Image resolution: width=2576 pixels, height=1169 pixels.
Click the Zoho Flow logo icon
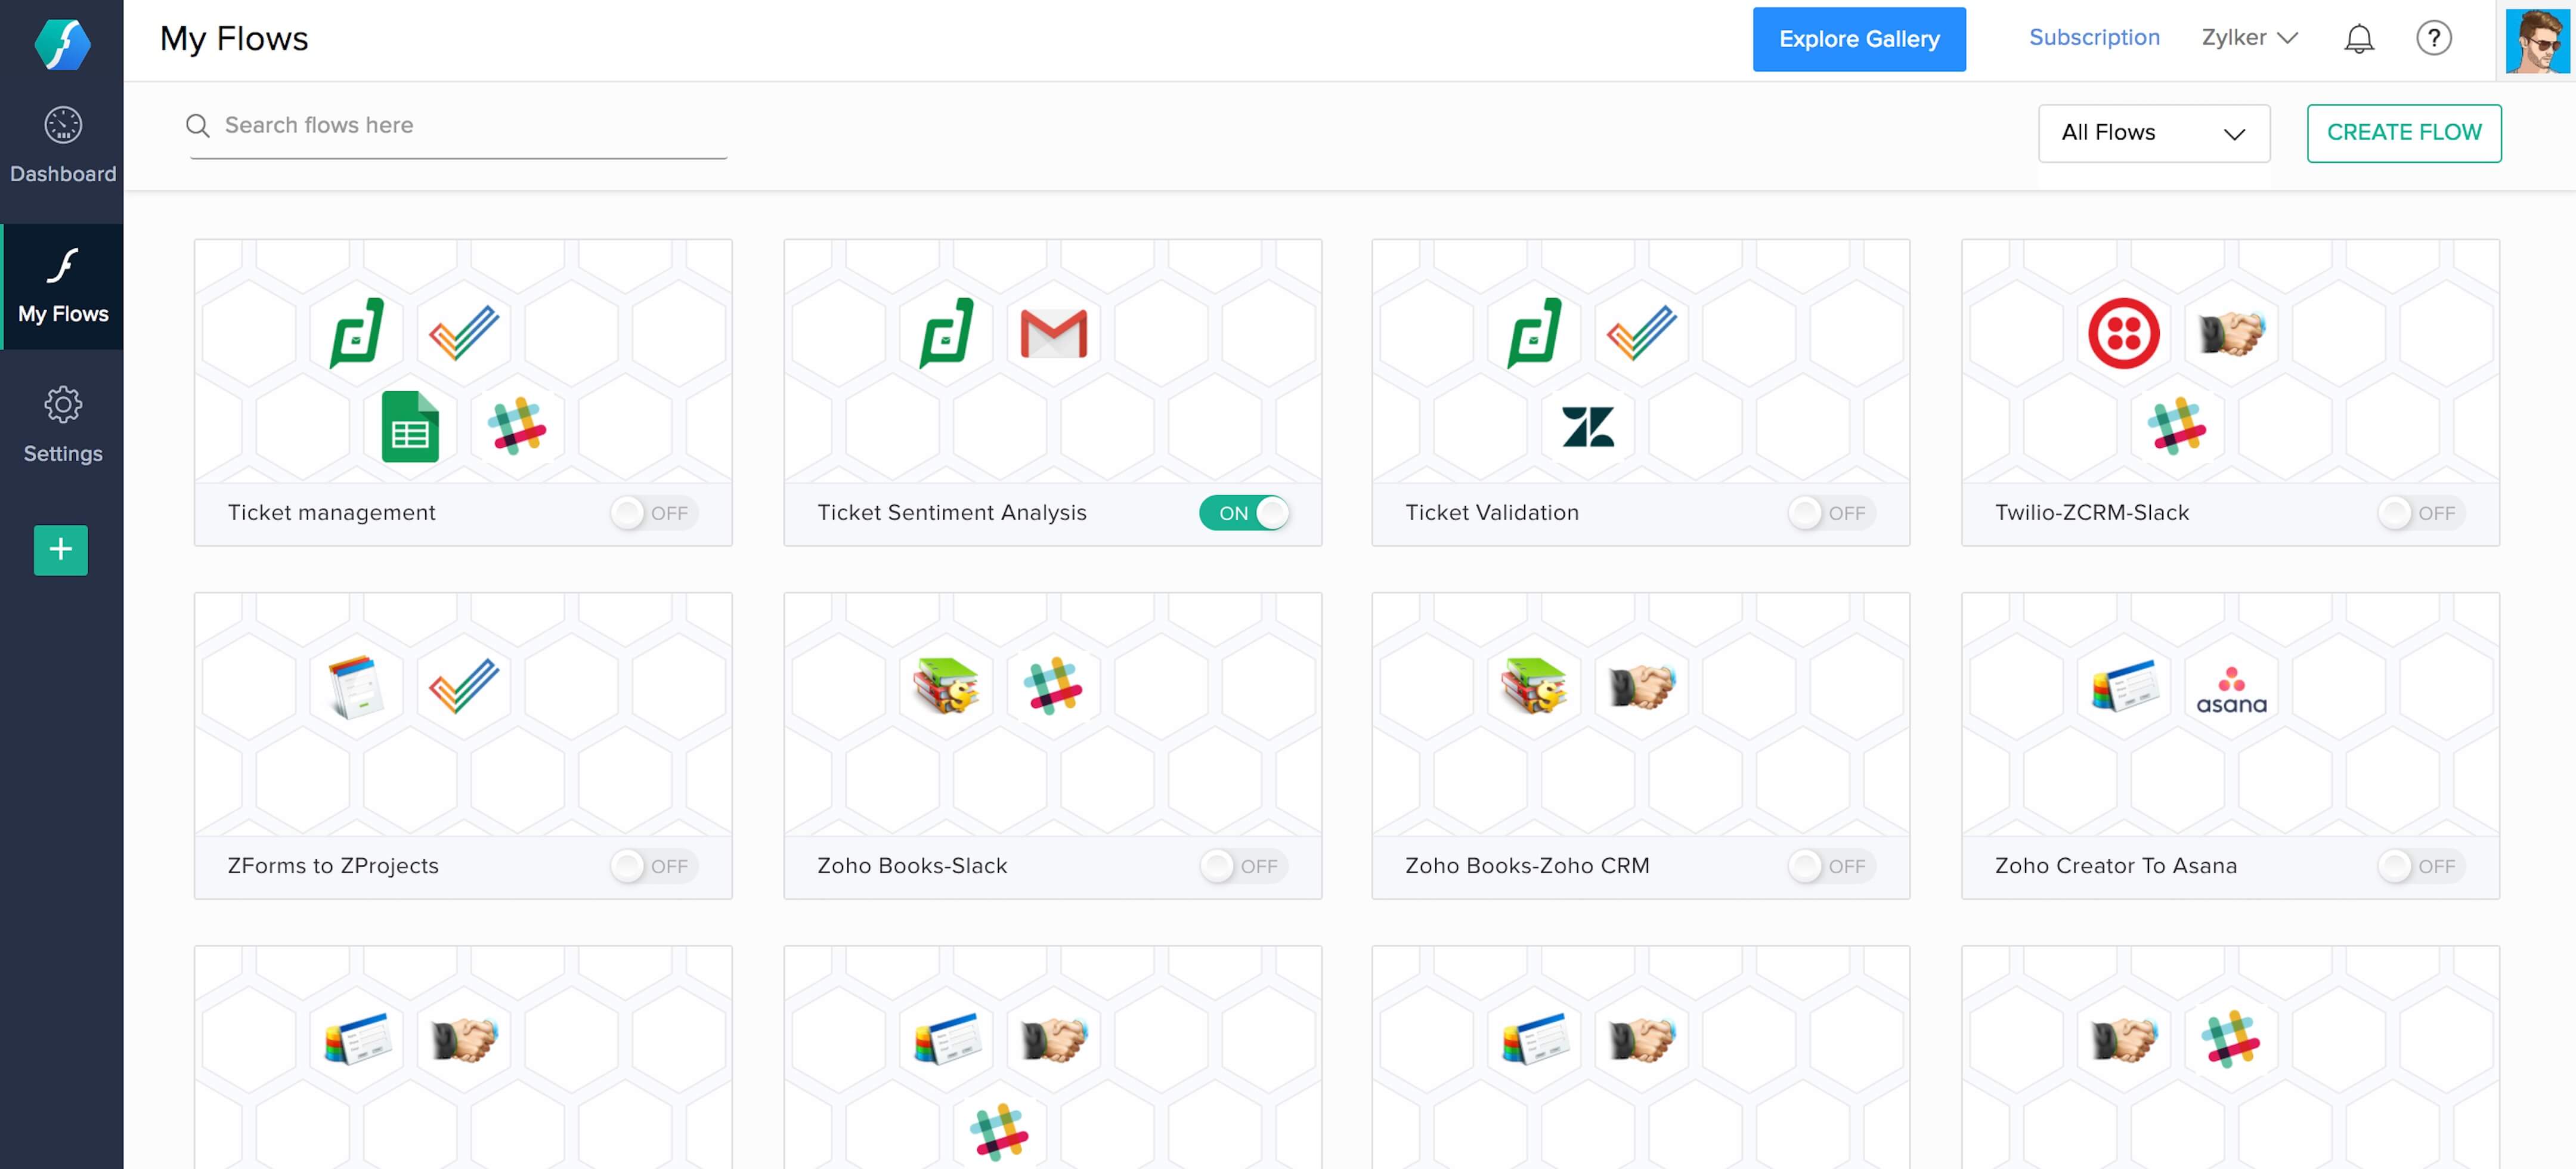pyautogui.click(x=62, y=44)
